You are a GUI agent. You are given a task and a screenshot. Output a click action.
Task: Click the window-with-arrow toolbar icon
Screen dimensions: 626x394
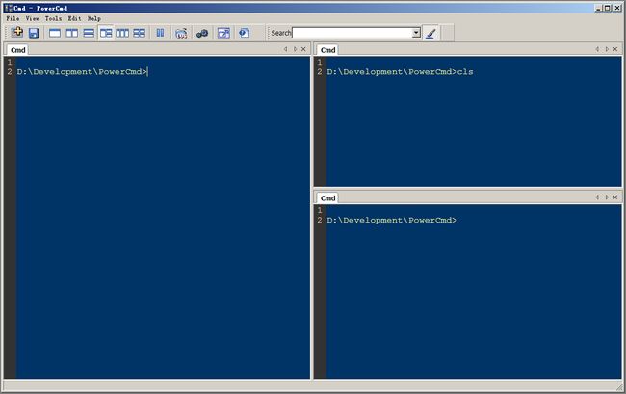point(223,33)
